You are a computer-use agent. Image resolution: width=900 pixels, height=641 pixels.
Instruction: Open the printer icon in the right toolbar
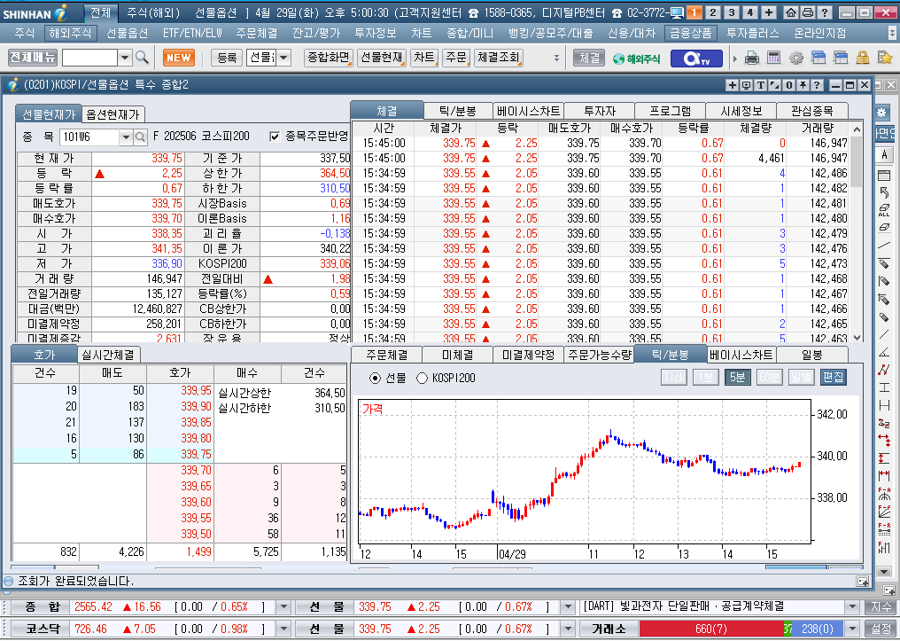coord(752,58)
